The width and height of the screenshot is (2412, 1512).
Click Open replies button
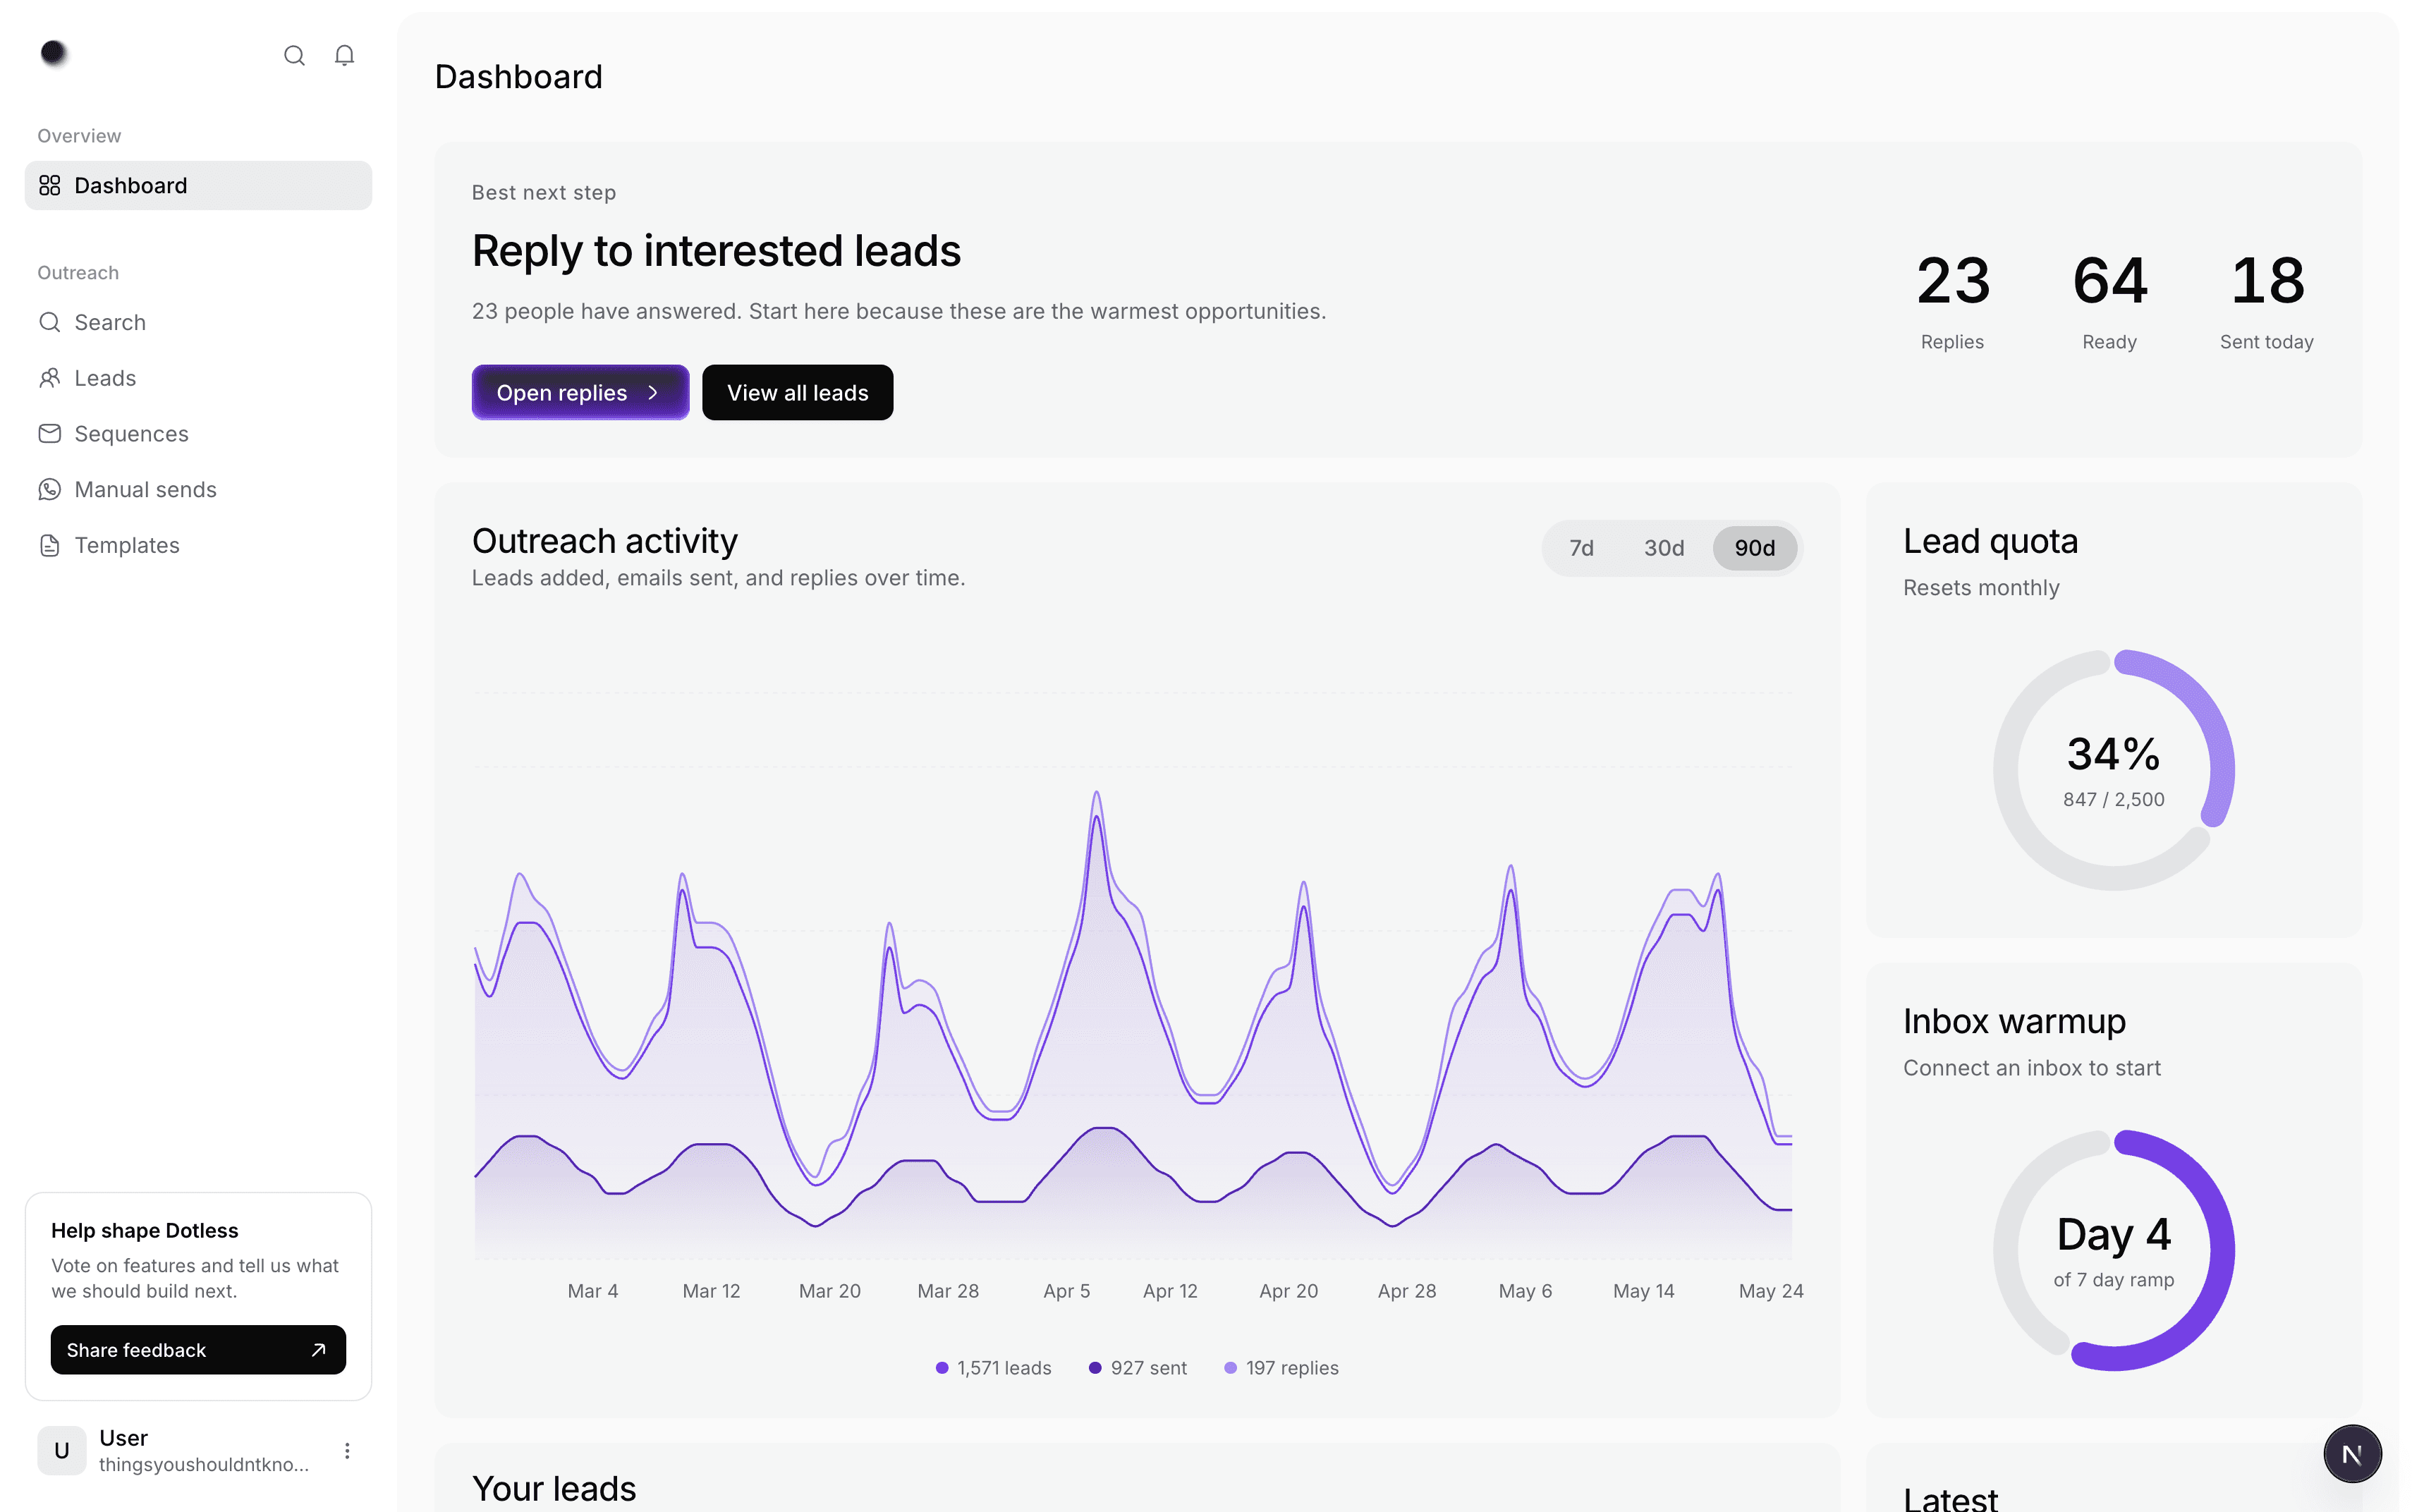(580, 393)
